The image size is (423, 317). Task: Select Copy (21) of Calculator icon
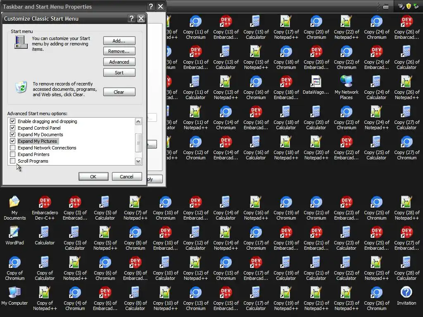[x=316, y=268]
